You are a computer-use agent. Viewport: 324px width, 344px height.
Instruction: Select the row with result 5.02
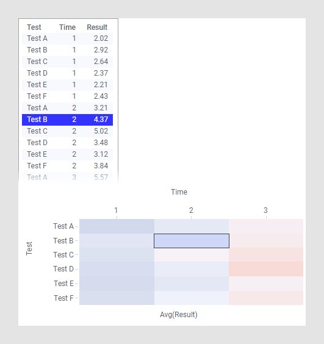67,131
